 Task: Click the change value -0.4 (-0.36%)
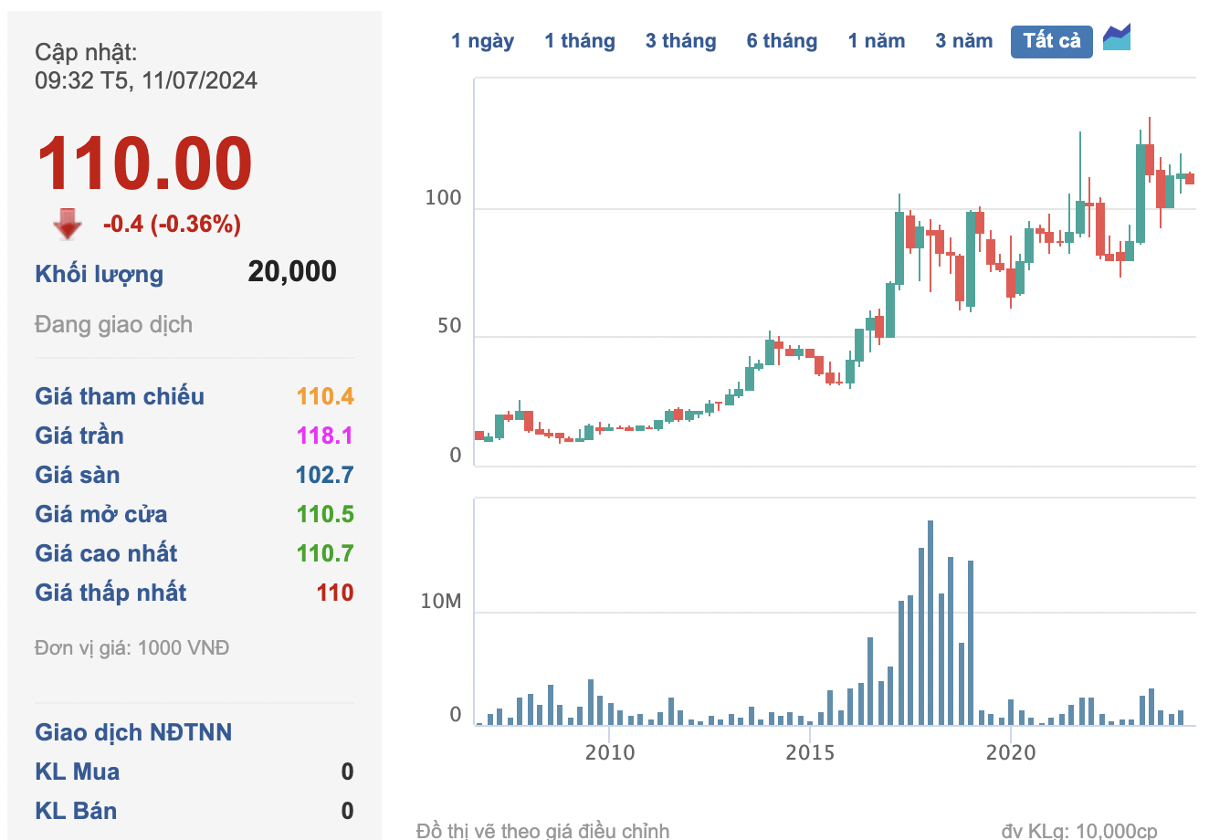click(x=172, y=224)
